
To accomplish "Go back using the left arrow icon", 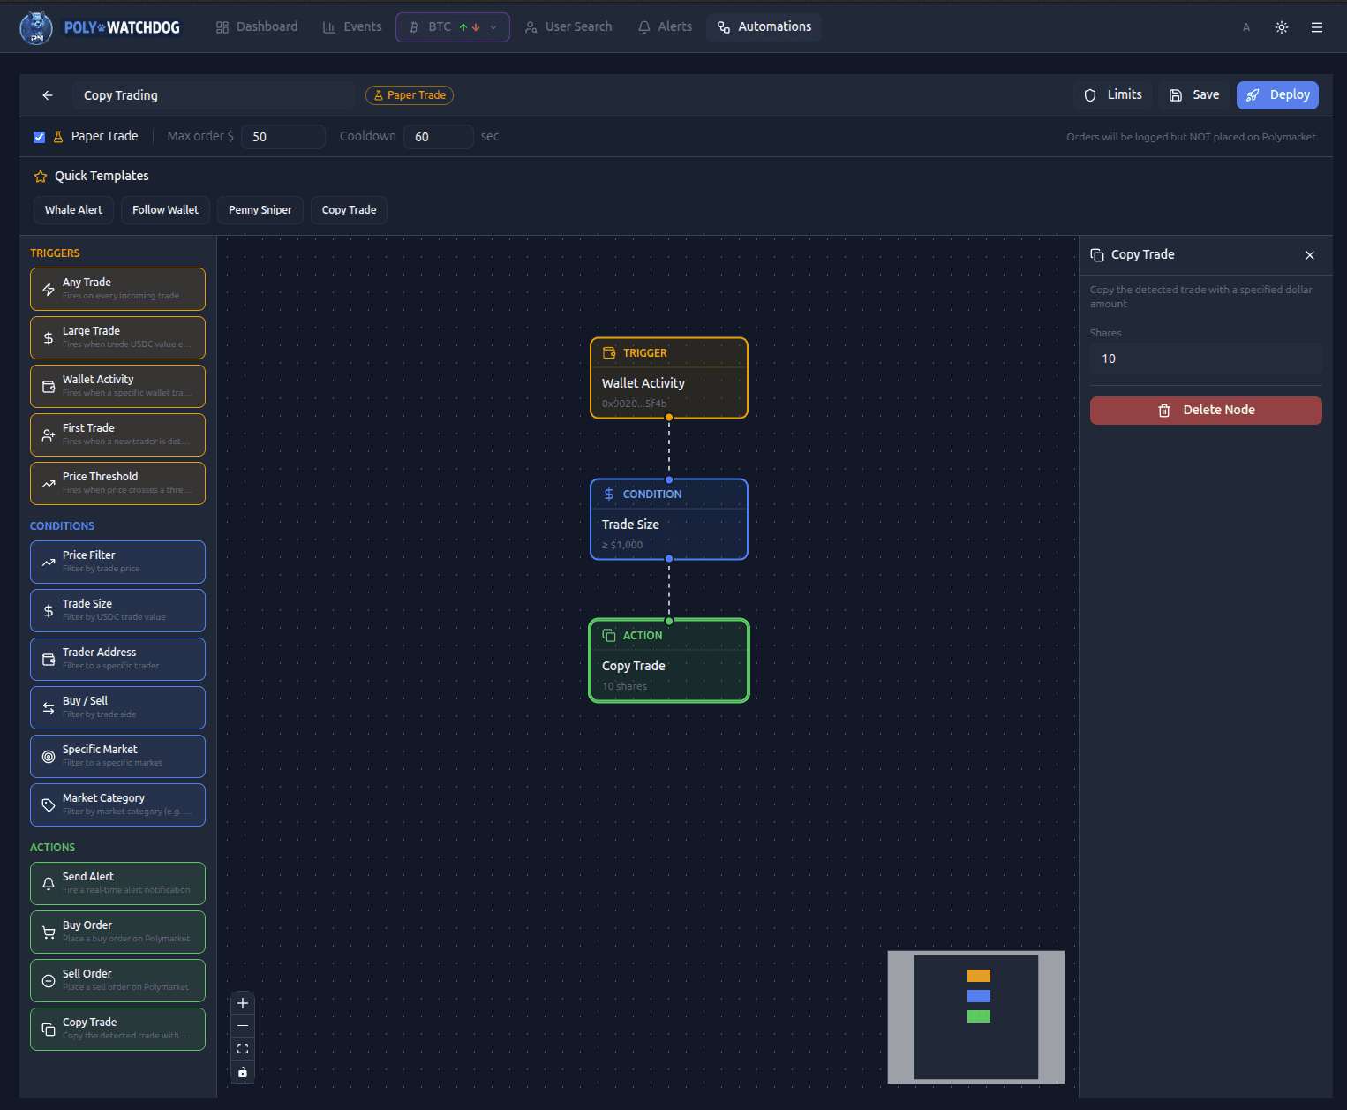I will click(x=48, y=95).
